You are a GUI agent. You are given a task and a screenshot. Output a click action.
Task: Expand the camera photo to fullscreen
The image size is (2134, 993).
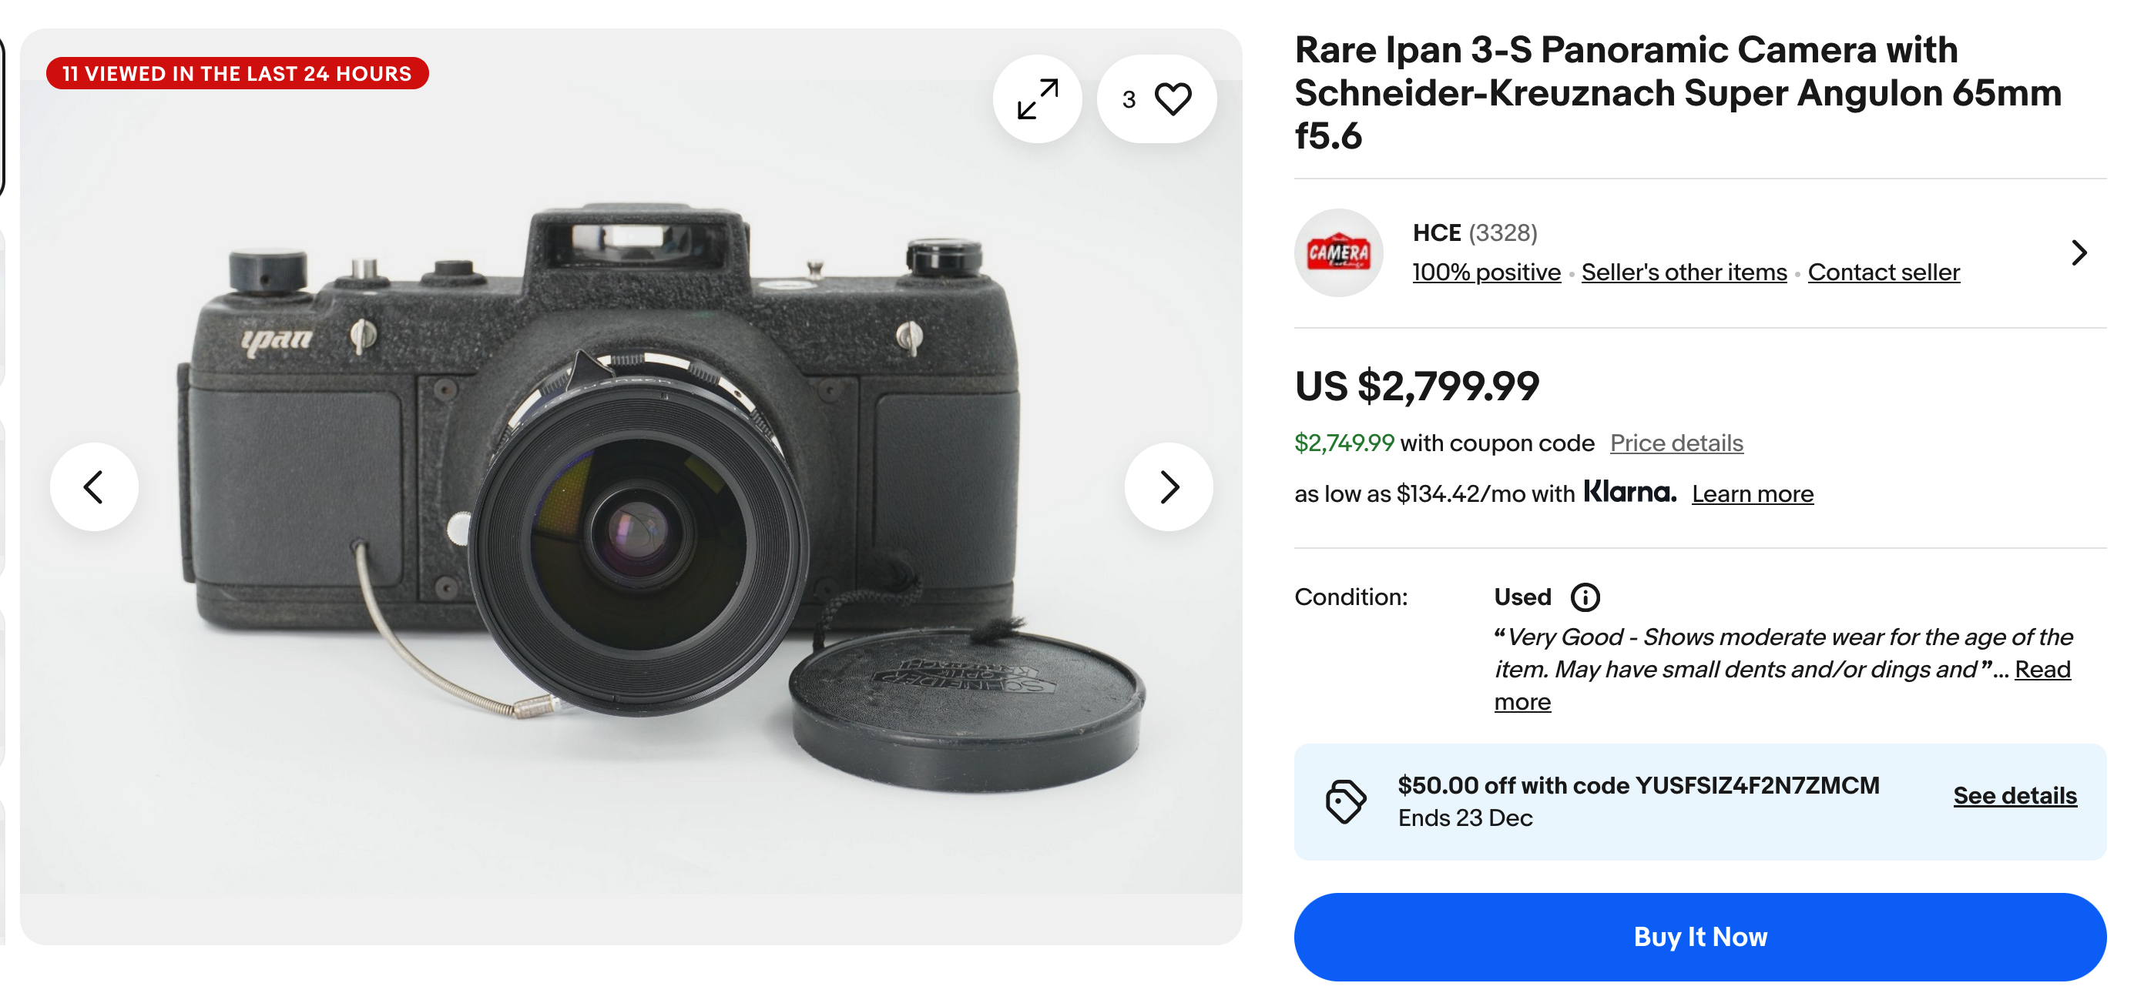tap(1038, 99)
